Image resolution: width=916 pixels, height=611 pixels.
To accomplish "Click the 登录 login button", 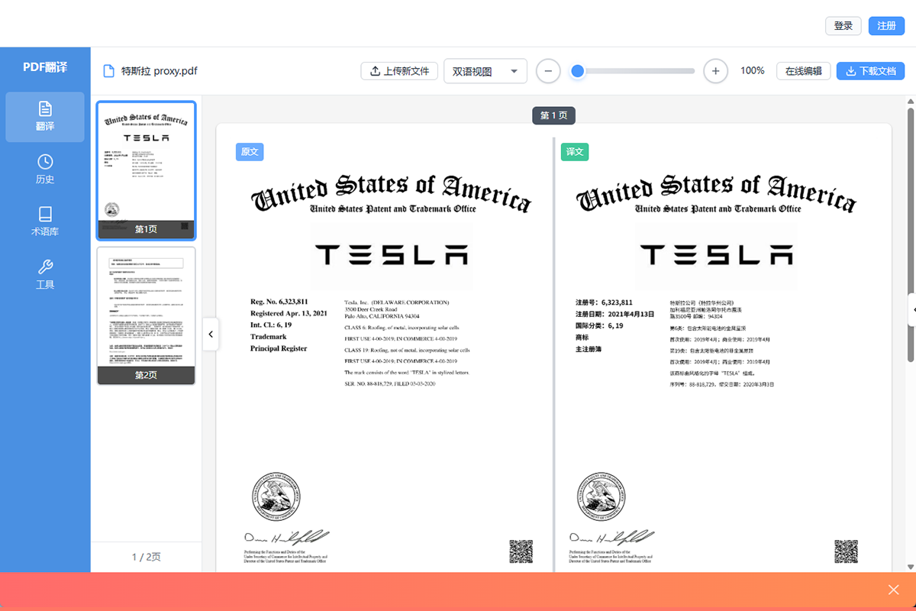I will click(x=843, y=26).
